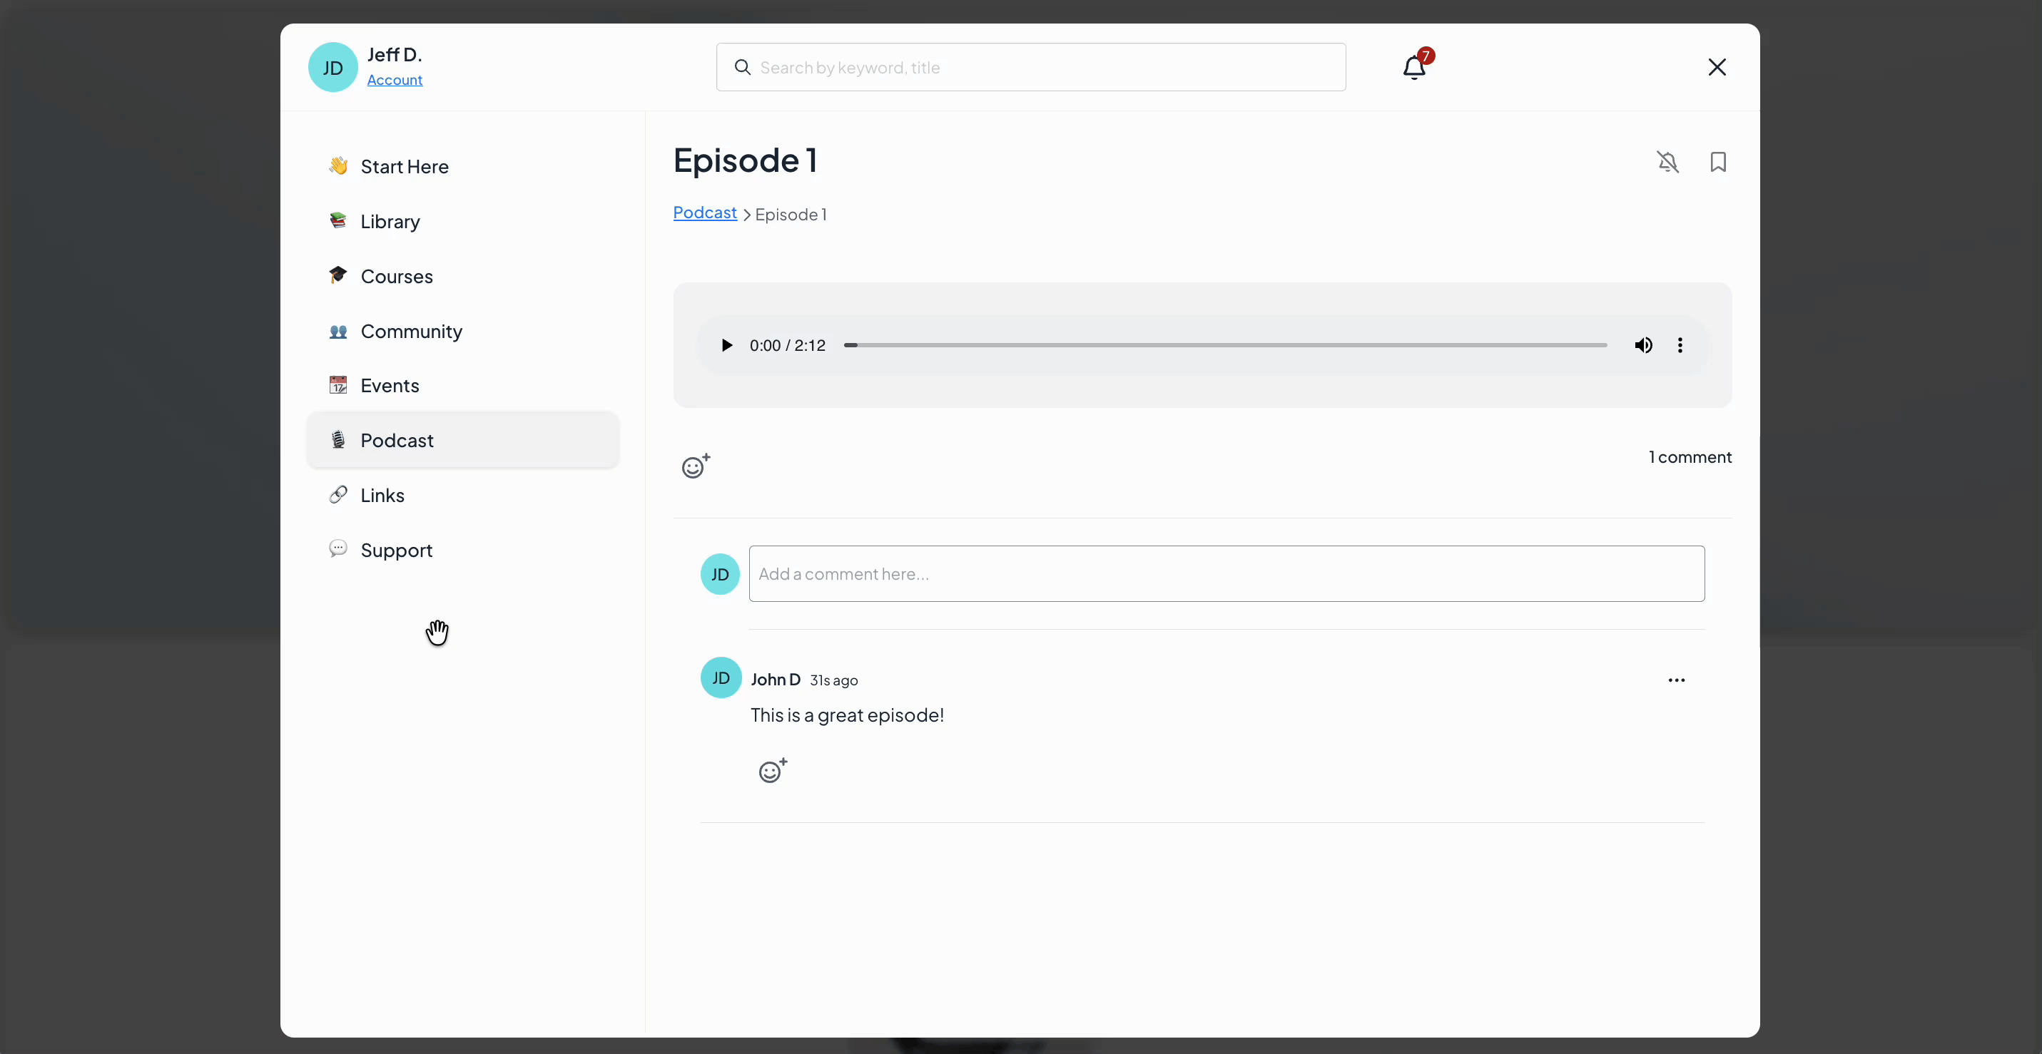Screen dimensions: 2042x1054
Task: Go back via Podcast breadcrumb link
Action: (x=704, y=213)
